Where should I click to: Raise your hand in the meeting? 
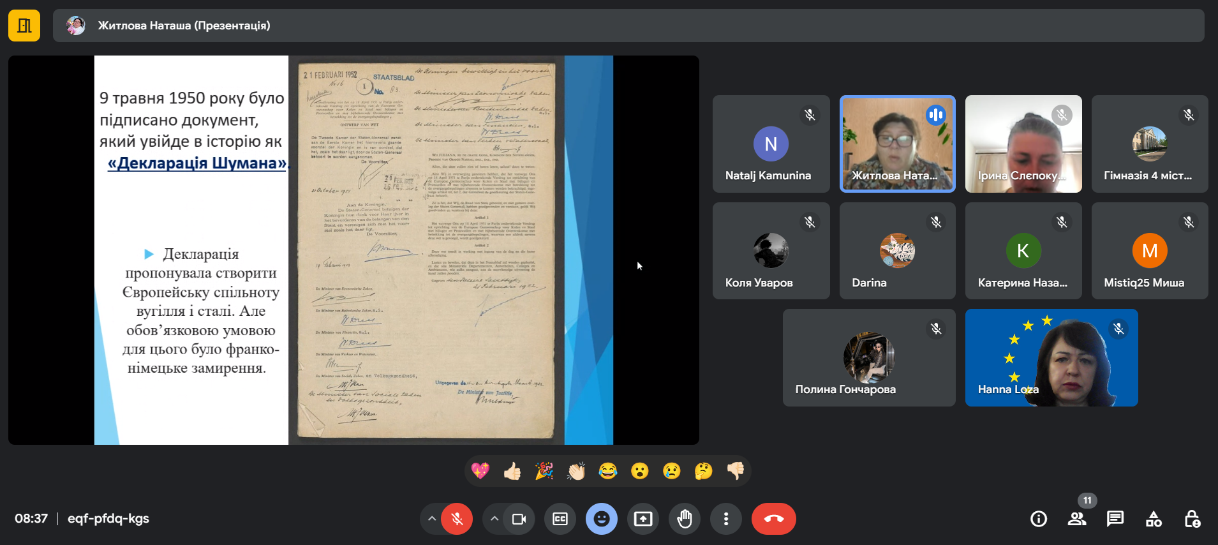pos(684,519)
